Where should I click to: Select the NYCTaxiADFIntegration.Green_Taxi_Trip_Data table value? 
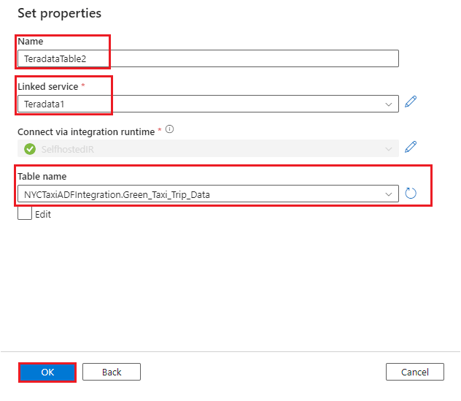117,194
